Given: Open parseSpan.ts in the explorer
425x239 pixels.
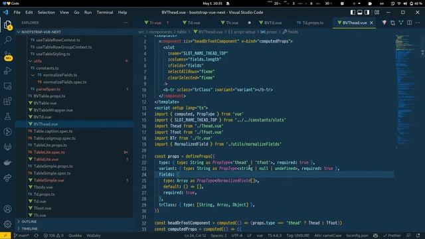Looking at the screenshot, I should (48, 89).
